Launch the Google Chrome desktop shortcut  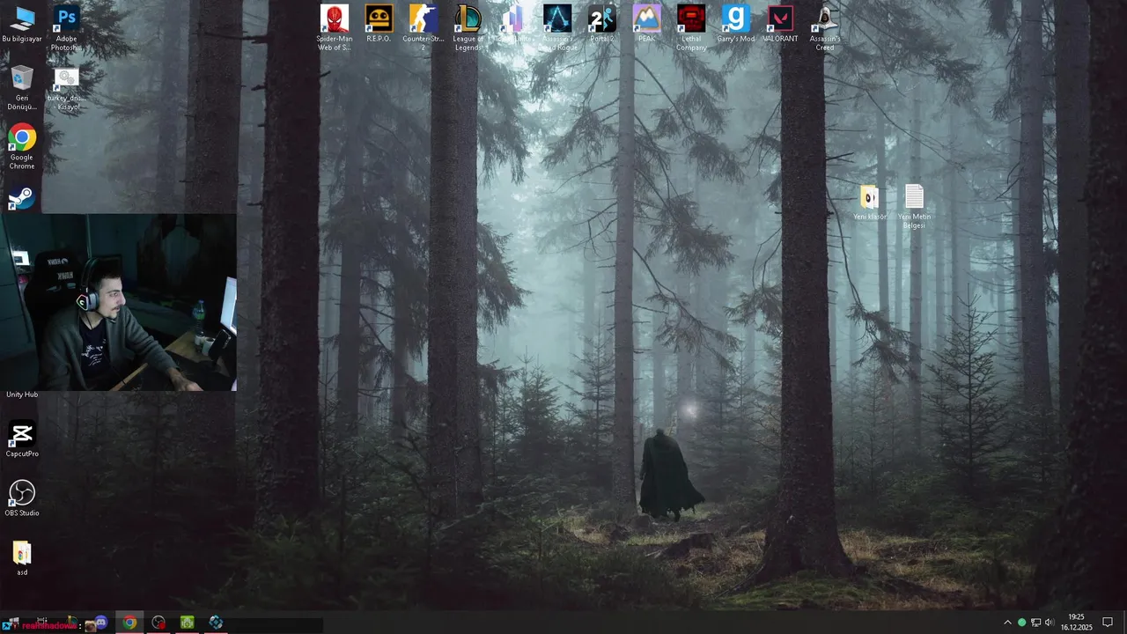(x=22, y=146)
